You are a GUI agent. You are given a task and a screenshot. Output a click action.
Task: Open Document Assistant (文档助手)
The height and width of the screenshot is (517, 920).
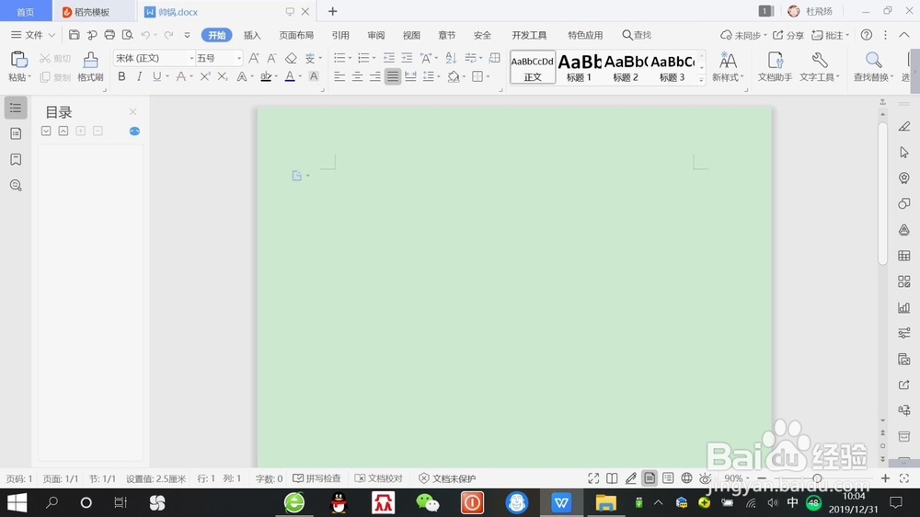tap(775, 66)
